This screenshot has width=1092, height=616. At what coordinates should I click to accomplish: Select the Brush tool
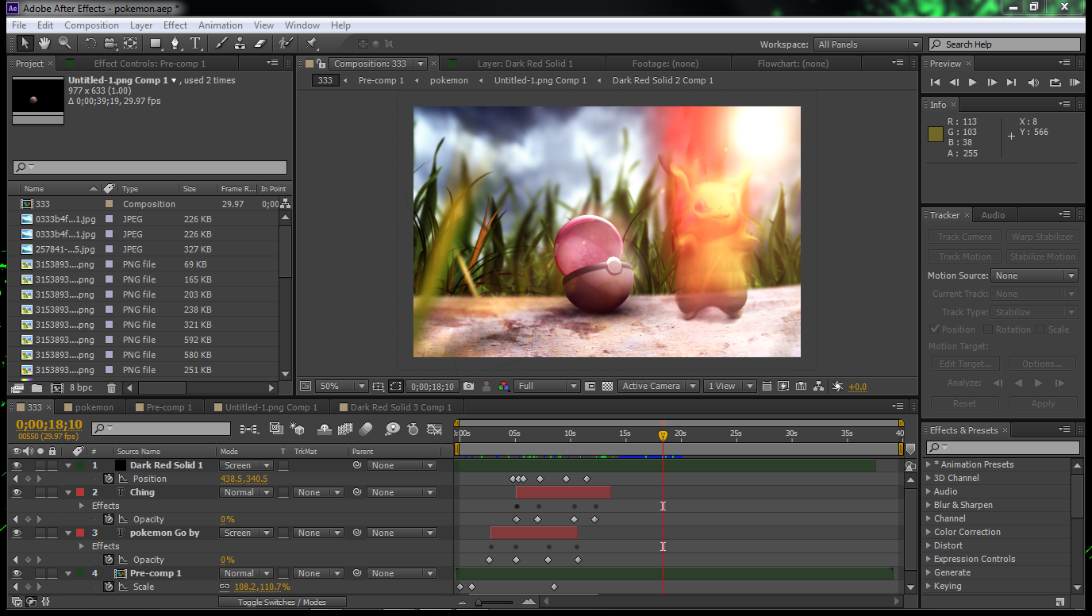click(221, 44)
